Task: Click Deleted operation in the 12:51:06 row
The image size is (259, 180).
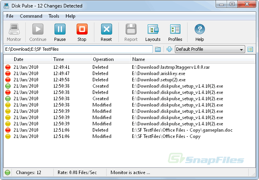Action: point(100,130)
